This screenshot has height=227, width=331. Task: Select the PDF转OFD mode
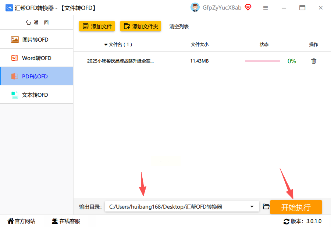pyautogui.click(x=37, y=76)
